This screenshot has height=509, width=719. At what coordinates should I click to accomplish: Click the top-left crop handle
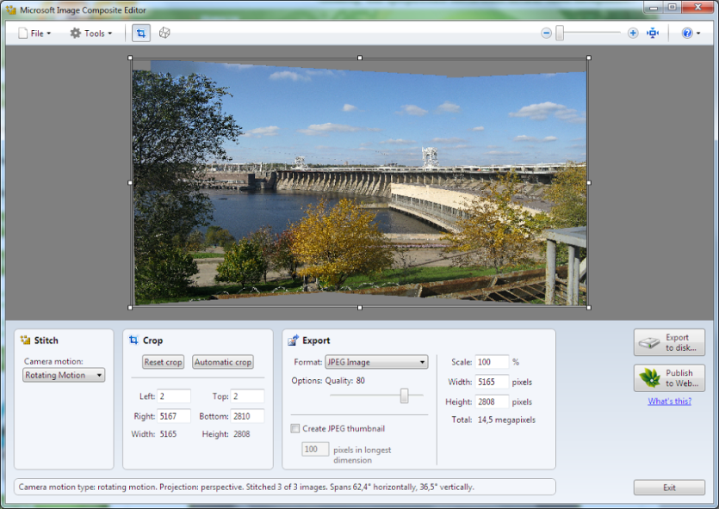[x=130, y=58]
